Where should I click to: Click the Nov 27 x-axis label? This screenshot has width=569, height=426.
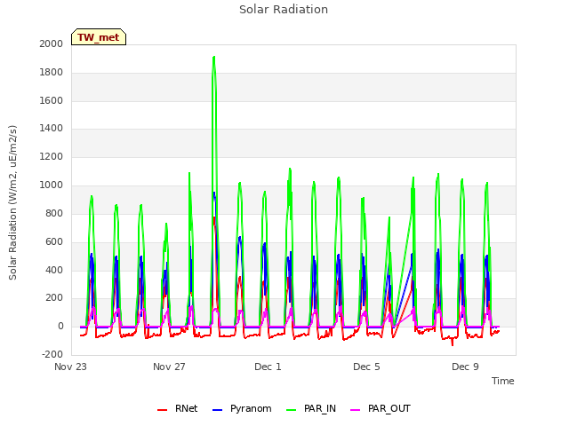pos(169,367)
